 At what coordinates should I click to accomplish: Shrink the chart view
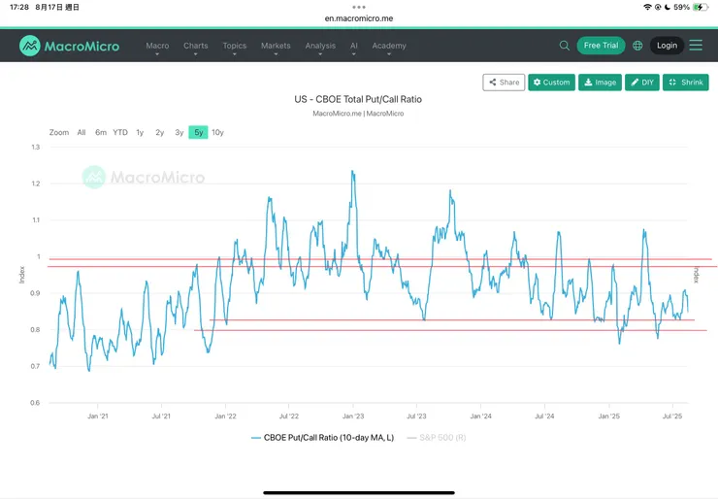click(685, 83)
